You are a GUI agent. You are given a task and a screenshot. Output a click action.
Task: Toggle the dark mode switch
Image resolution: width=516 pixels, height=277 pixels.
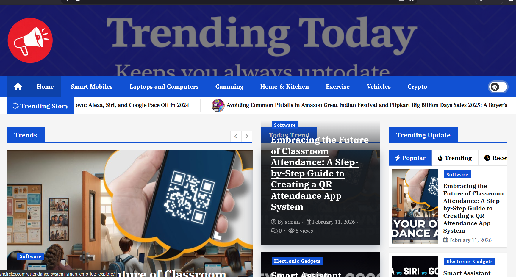coord(498,87)
